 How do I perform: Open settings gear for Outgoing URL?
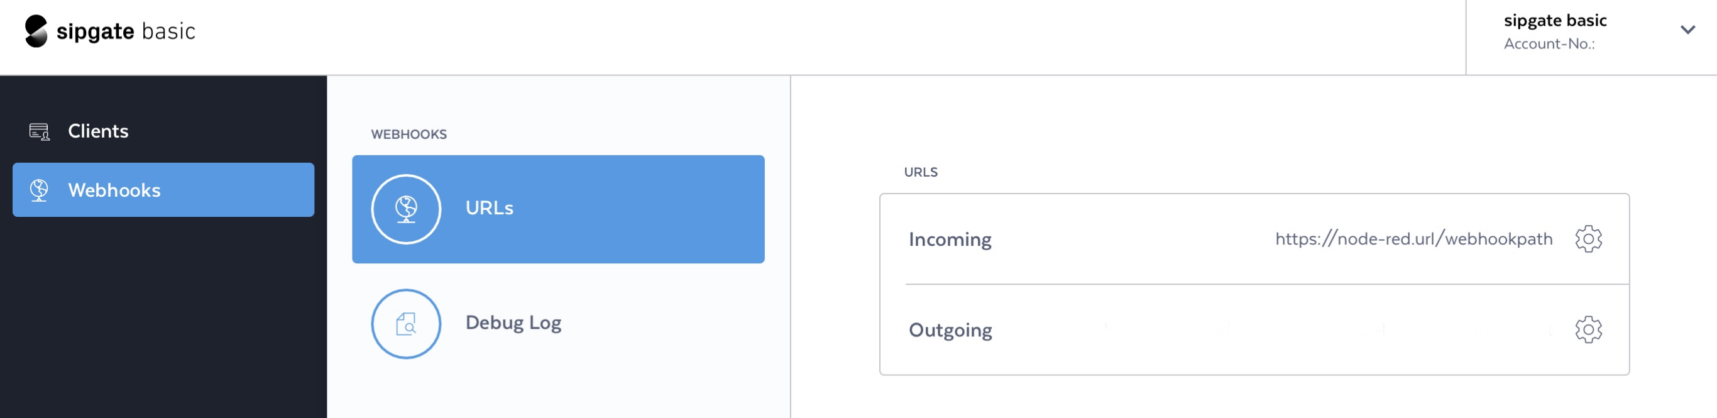(1588, 329)
